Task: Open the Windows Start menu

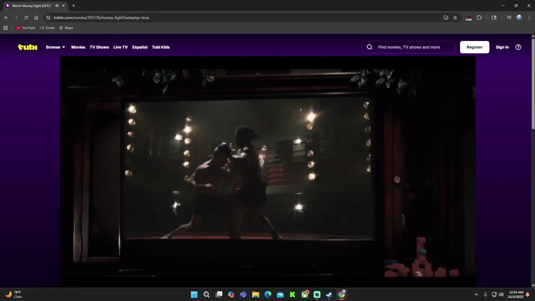Action: point(194,295)
